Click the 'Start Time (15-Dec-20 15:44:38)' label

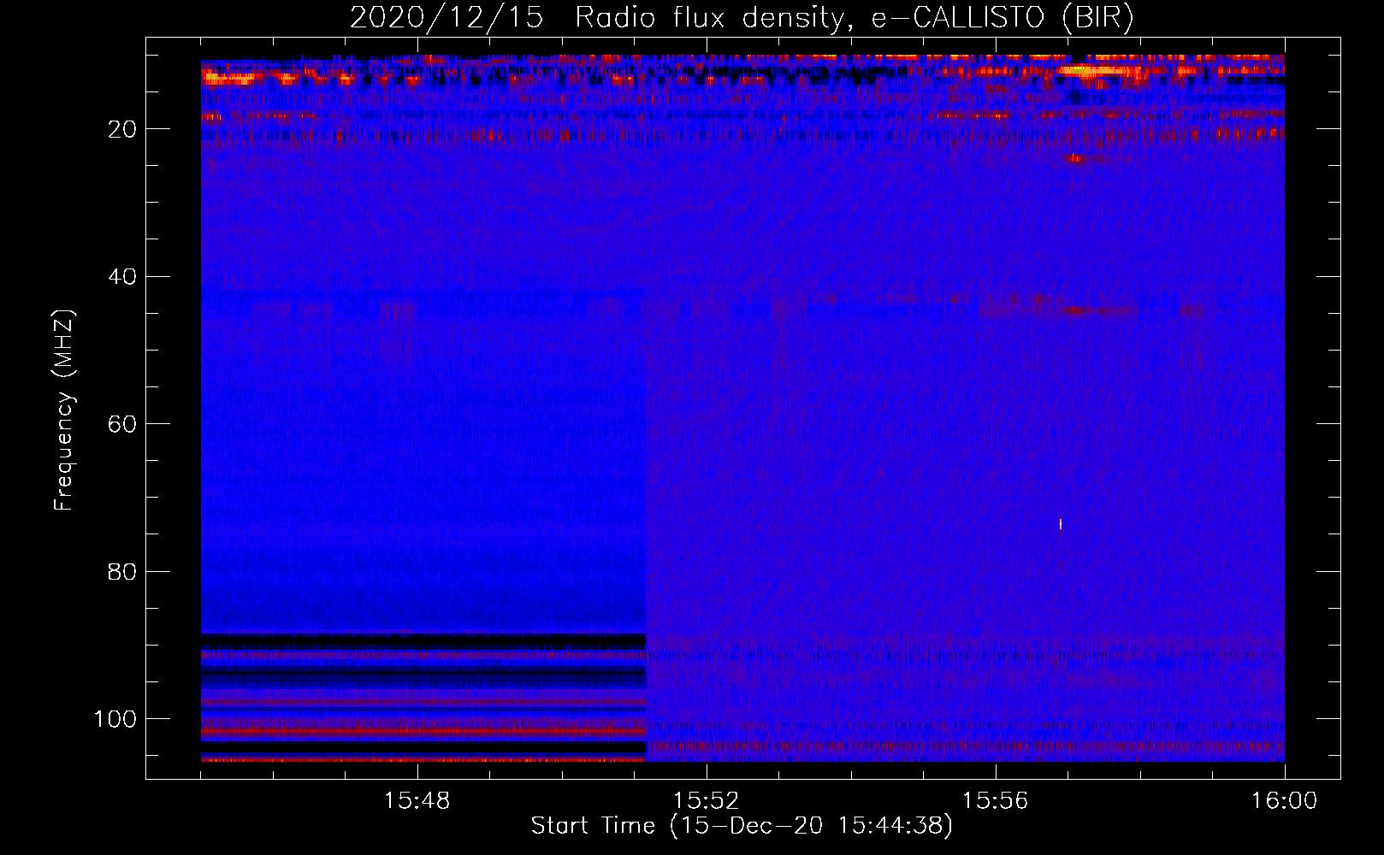pos(742,826)
